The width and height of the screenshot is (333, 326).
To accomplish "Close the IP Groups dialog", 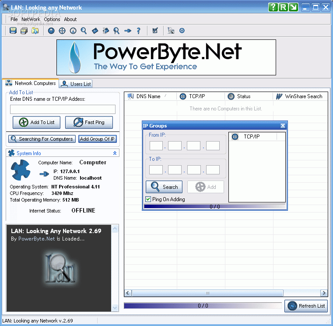I will pyautogui.click(x=283, y=126).
